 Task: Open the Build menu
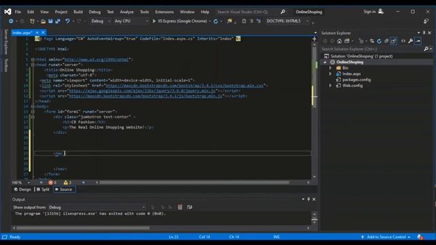[x=78, y=12]
